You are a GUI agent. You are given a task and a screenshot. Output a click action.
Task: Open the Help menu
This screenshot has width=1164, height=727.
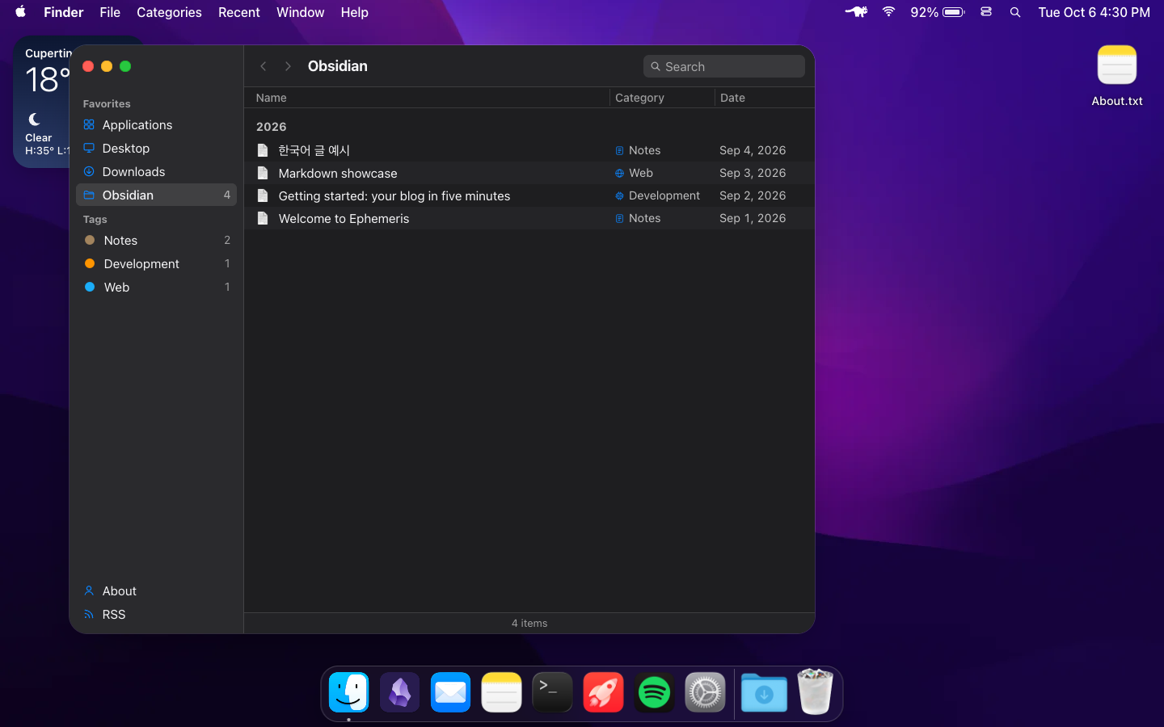pos(354,12)
